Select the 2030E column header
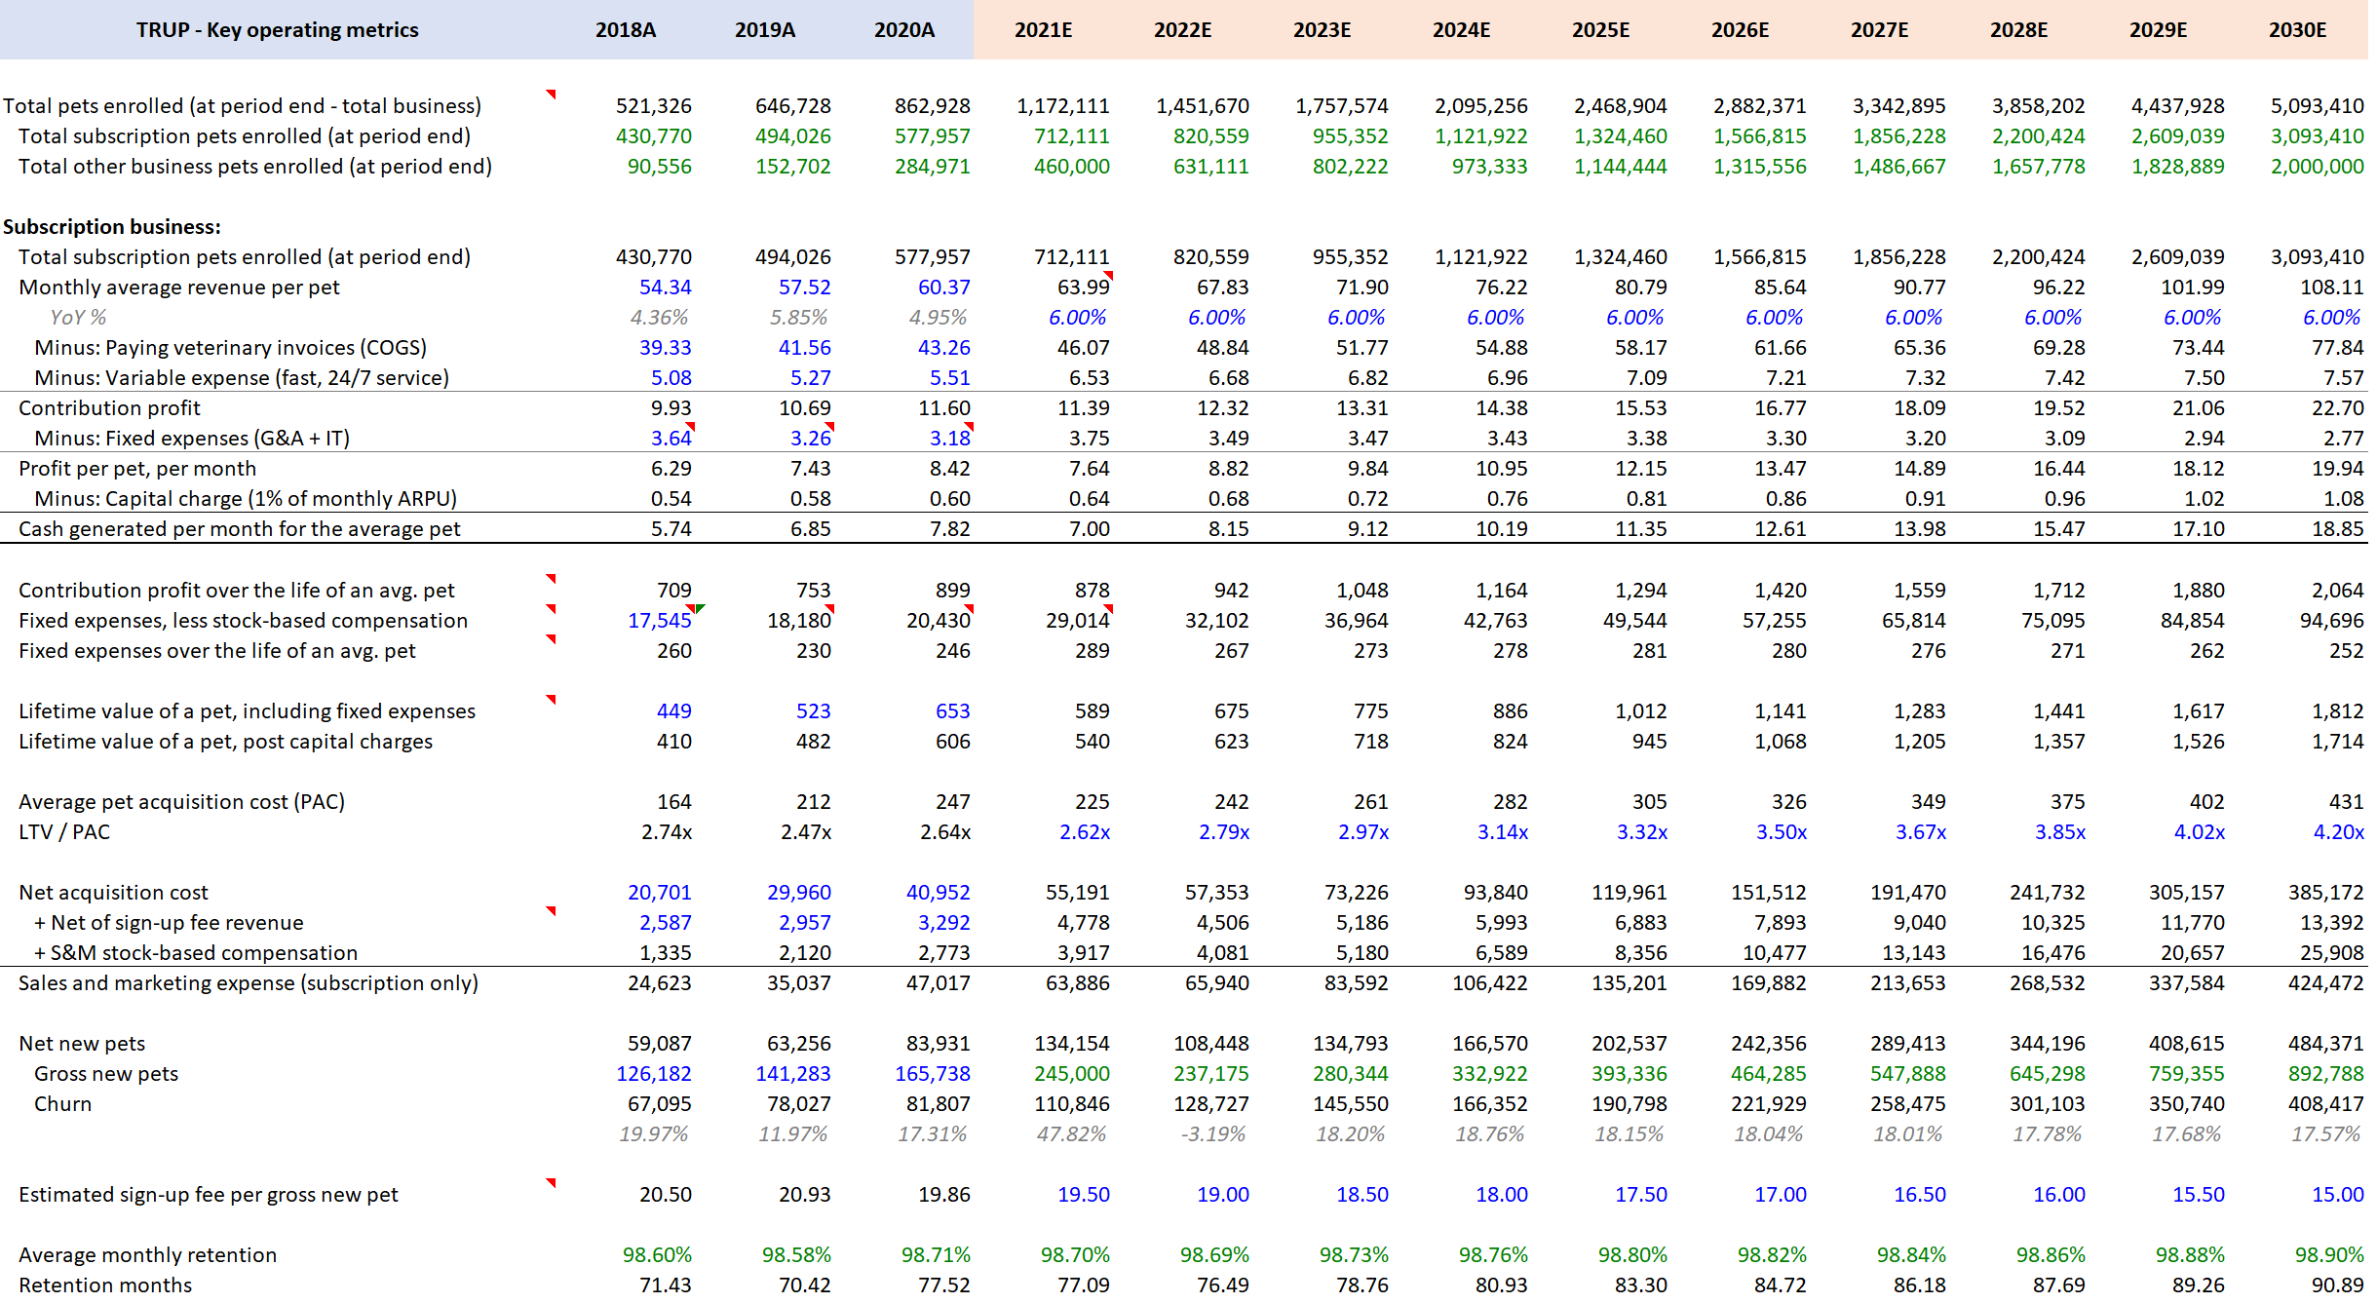2377x1304 pixels. (x=2297, y=30)
